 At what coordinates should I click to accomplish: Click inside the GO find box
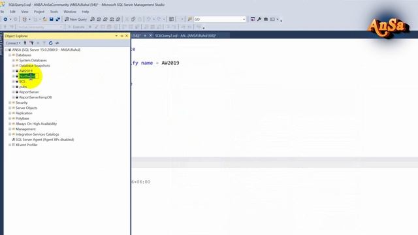tap(217, 19)
